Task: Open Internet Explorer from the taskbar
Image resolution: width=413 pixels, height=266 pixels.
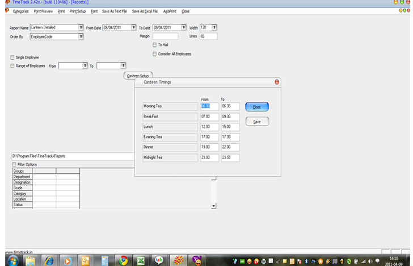Action: tap(48, 260)
